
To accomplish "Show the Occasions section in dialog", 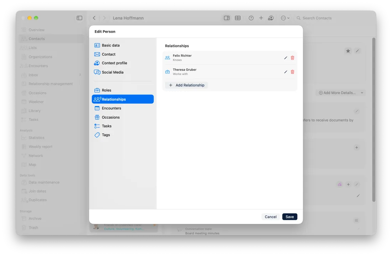I will tap(123, 117).
